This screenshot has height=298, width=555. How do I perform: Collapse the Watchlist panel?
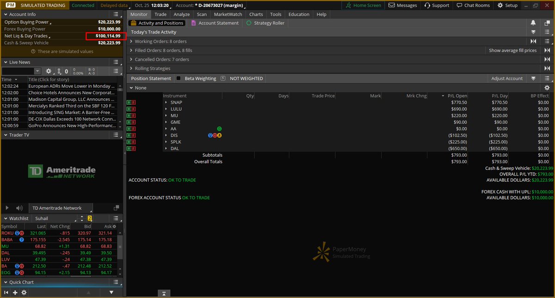point(5,218)
